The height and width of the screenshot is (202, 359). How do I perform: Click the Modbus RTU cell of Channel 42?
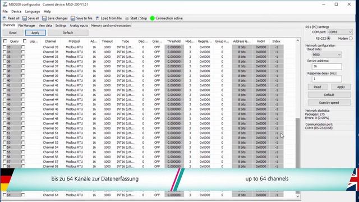[x=74, y=90]
